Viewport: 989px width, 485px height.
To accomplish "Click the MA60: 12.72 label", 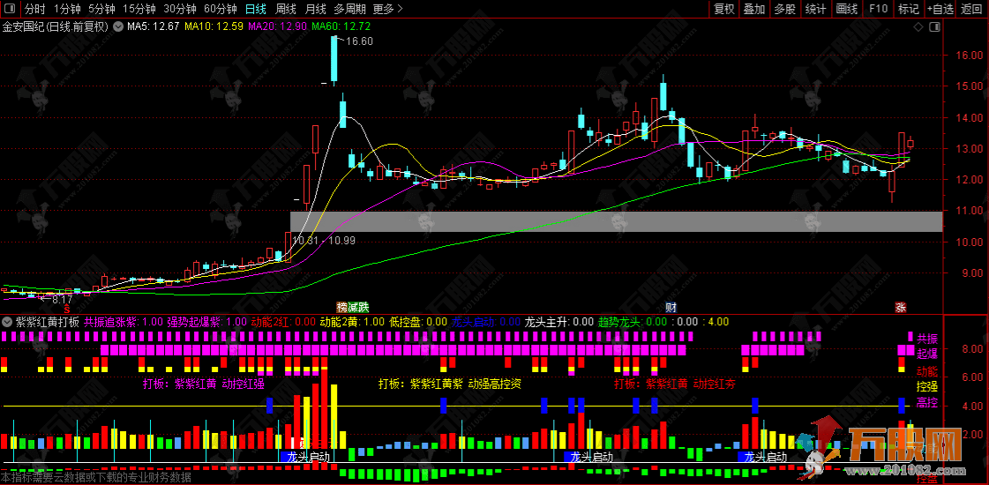I will coord(341,26).
